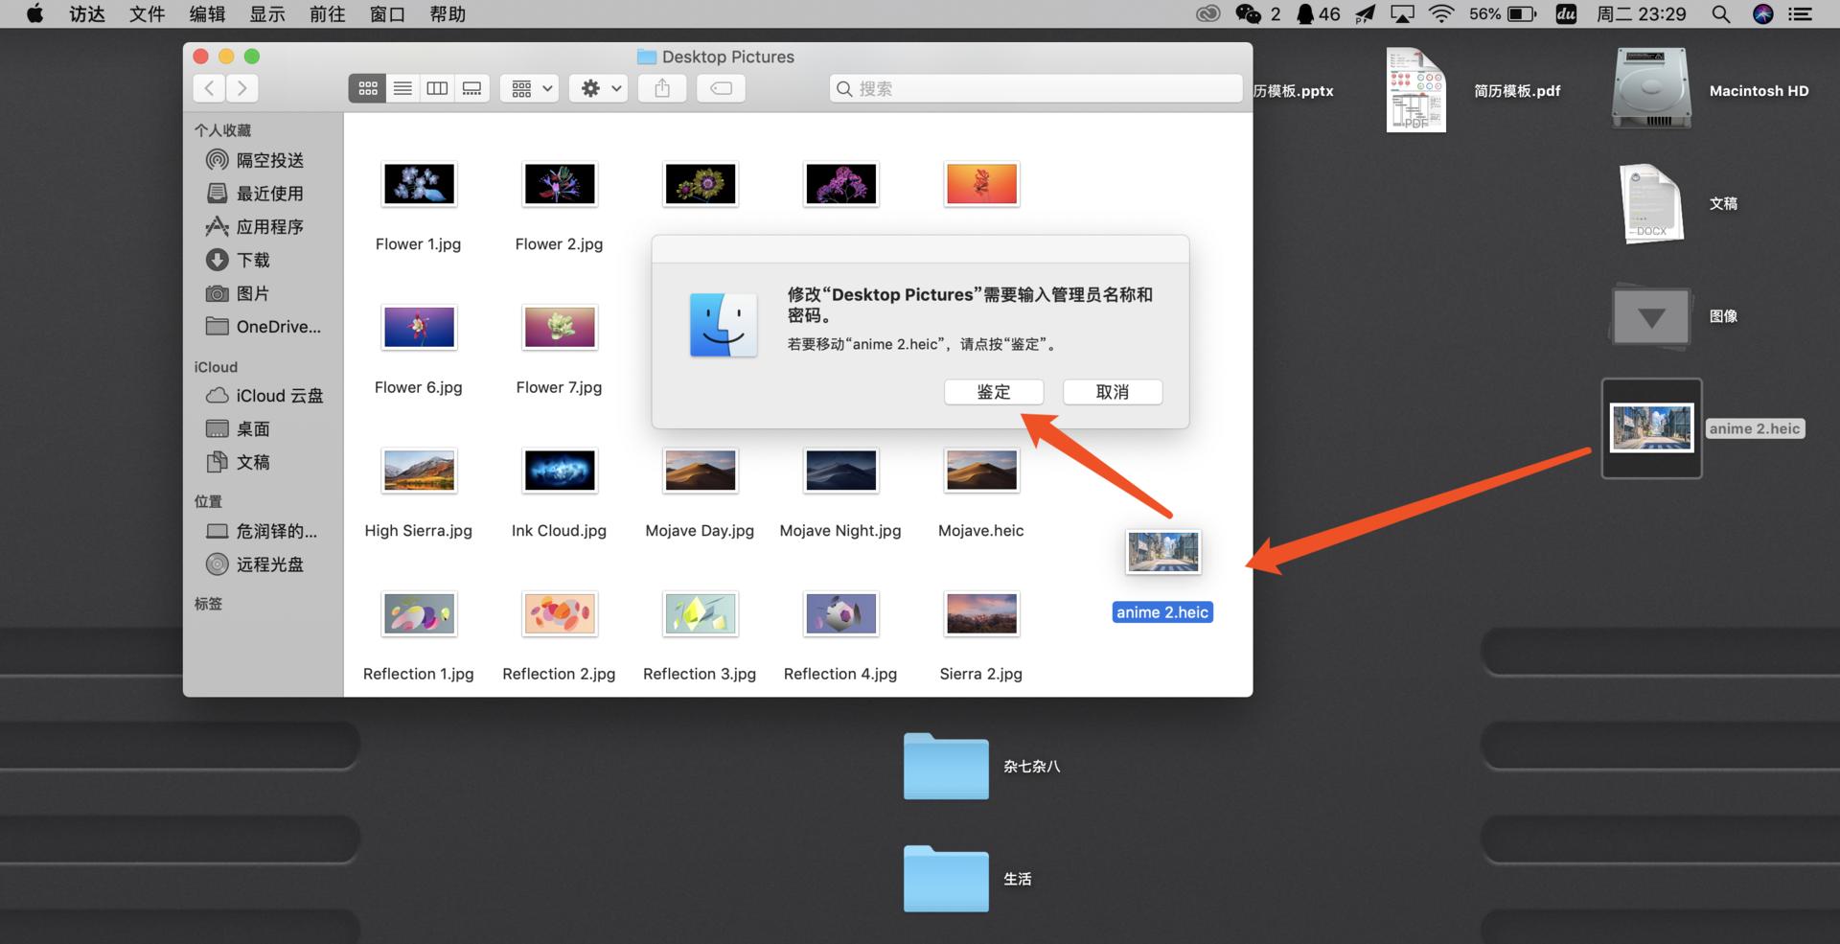Image resolution: width=1840 pixels, height=944 pixels.
Task: Click 取消 to dismiss the authentication dialog
Action: 1112,392
